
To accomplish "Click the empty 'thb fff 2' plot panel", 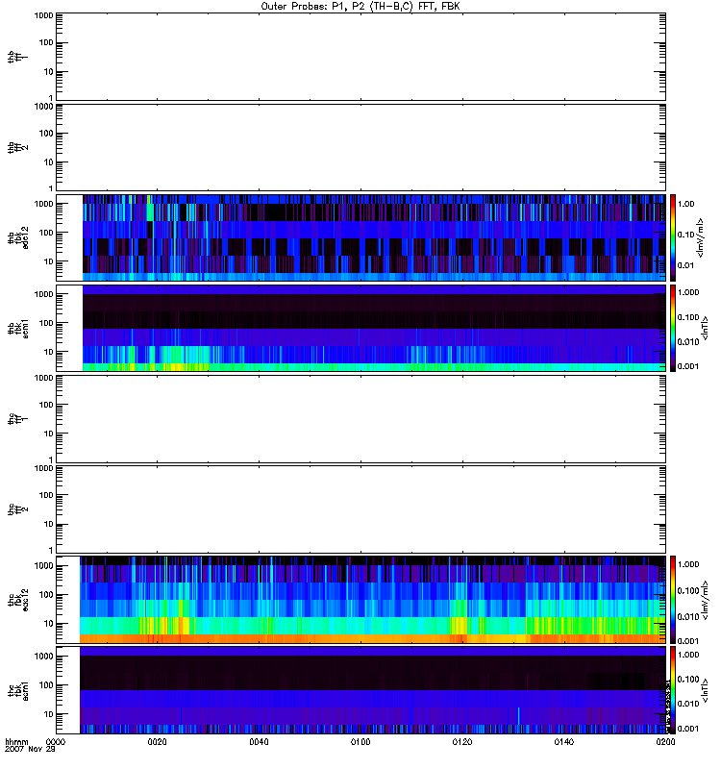I will pos(360,147).
